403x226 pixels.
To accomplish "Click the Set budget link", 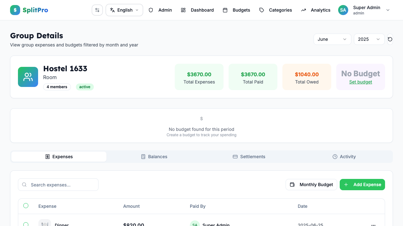I will click(360, 82).
